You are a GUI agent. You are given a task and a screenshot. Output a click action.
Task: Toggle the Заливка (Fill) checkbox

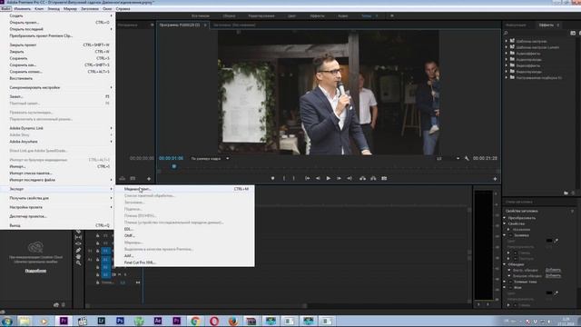tap(510, 235)
